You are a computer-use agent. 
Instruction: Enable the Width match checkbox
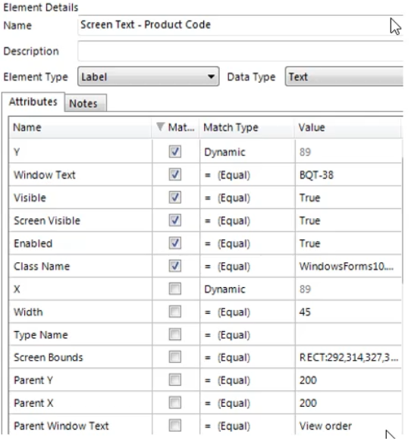tap(175, 311)
